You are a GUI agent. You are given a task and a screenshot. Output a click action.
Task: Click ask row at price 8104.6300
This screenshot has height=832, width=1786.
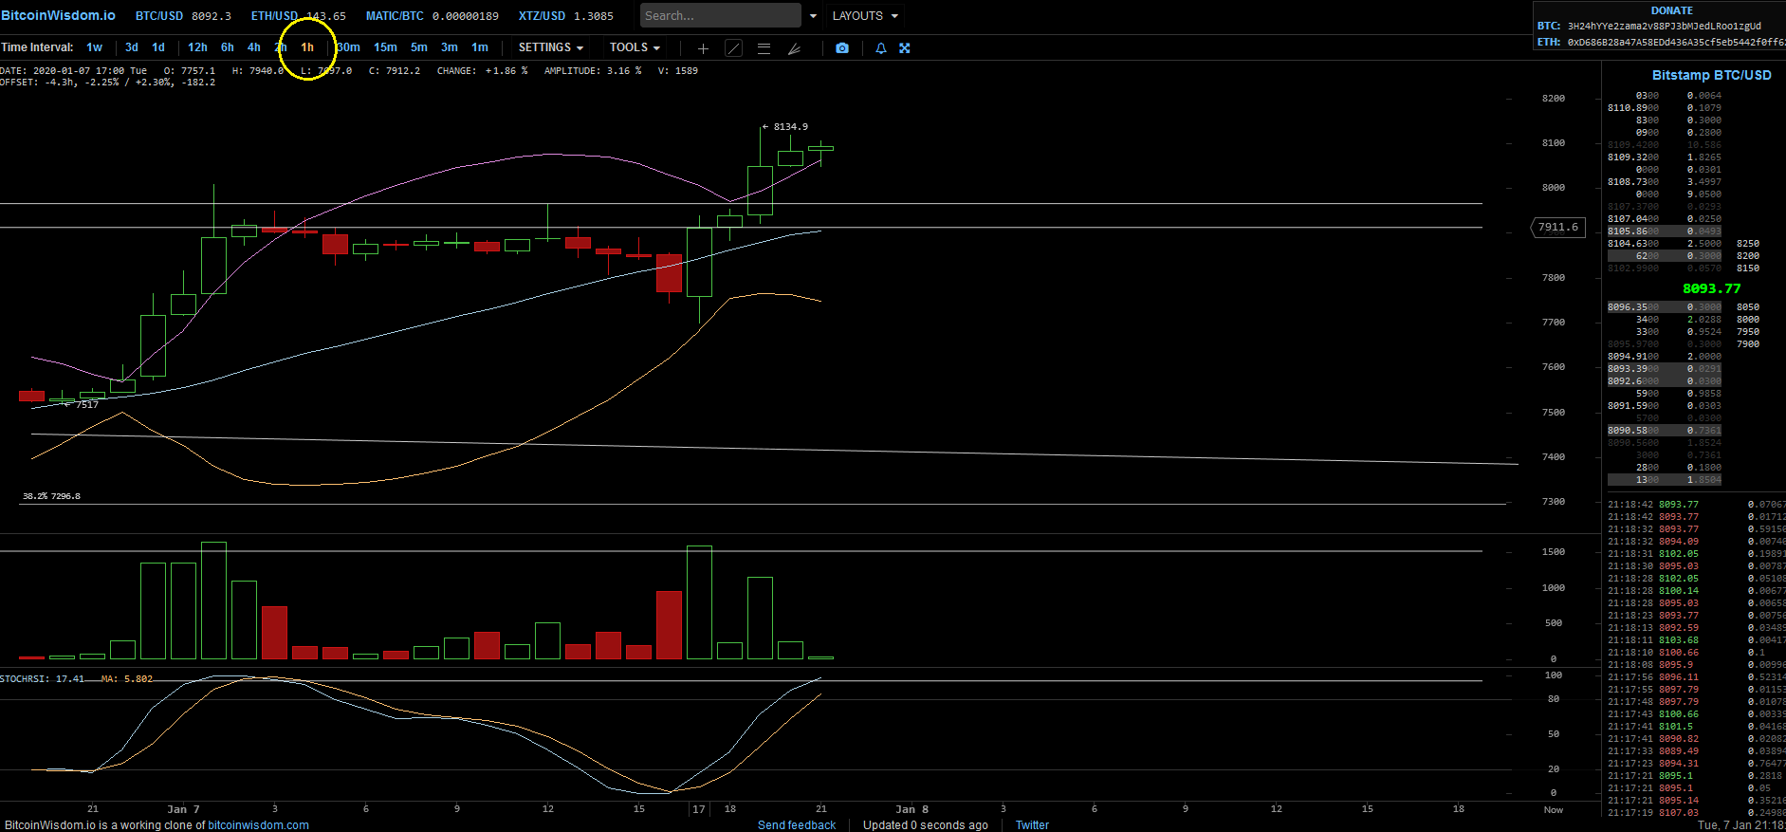[x=1665, y=244]
